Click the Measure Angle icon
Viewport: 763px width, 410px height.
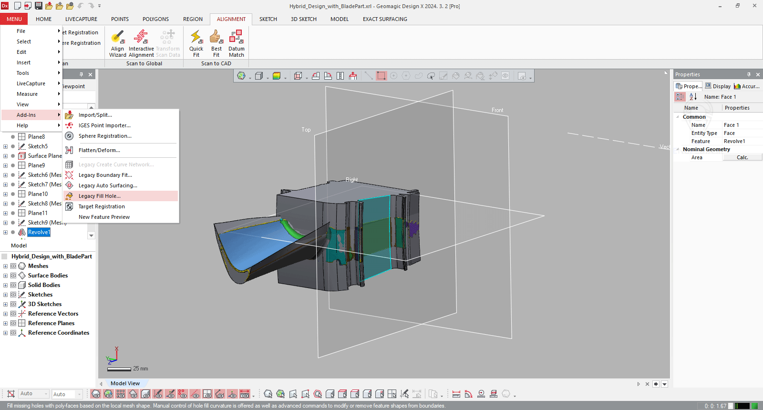[469, 394]
